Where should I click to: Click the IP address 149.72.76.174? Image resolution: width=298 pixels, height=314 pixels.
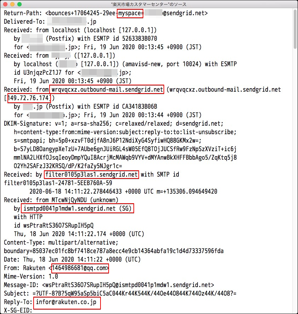pyautogui.click(x=28, y=98)
